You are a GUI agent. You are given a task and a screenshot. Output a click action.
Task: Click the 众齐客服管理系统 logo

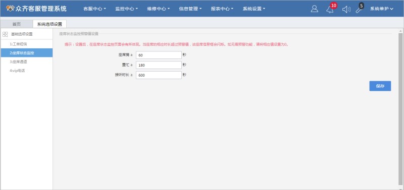[36, 9]
